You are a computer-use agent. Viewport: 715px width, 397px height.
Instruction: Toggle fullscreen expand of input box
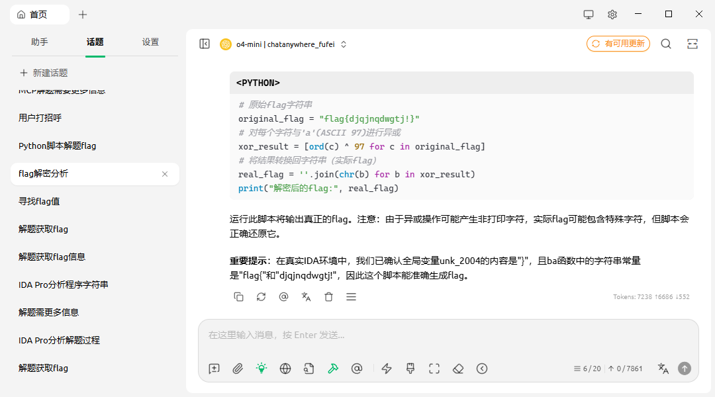(434, 369)
